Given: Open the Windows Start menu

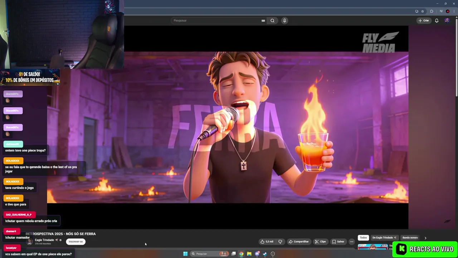Looking at the screenshot, I should 185,254.
